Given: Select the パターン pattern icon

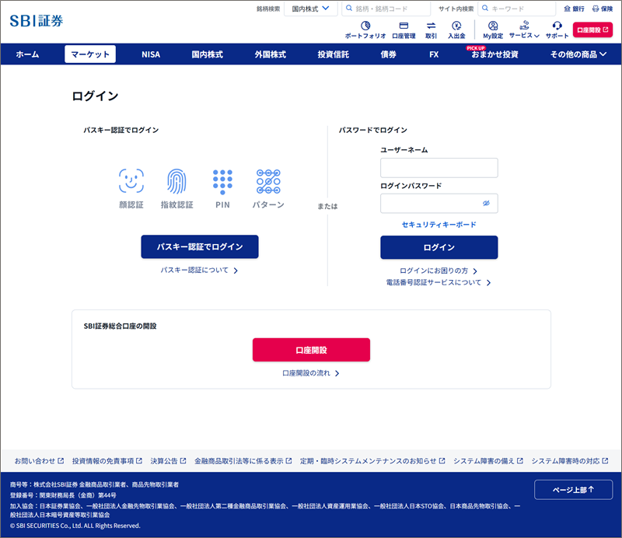Looking at the screenshot, I should tap(268, 182).
